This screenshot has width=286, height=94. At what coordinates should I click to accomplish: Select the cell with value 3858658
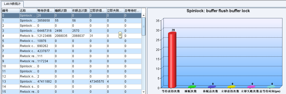click(x=46, y=21)
